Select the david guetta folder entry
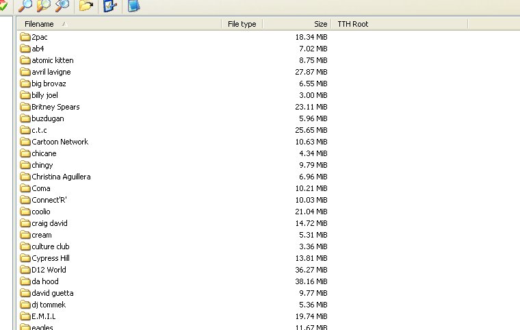Screen dimensions: 520x330 click(x=52, y=293)
